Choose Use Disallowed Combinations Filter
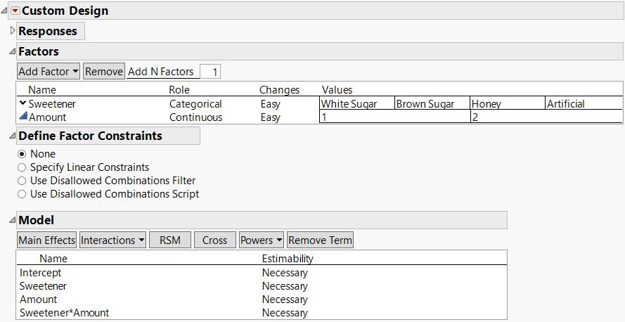Viewport: 625px width, 322px height. tap(22, 181)
